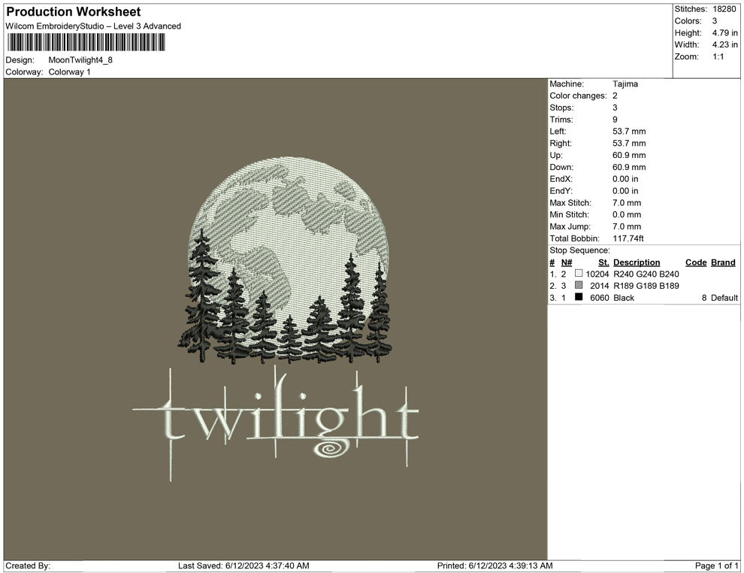Click the Trims value '9'
Image resolution: width=744 pixels, height=573 pixels.
[x=615, y=120]
